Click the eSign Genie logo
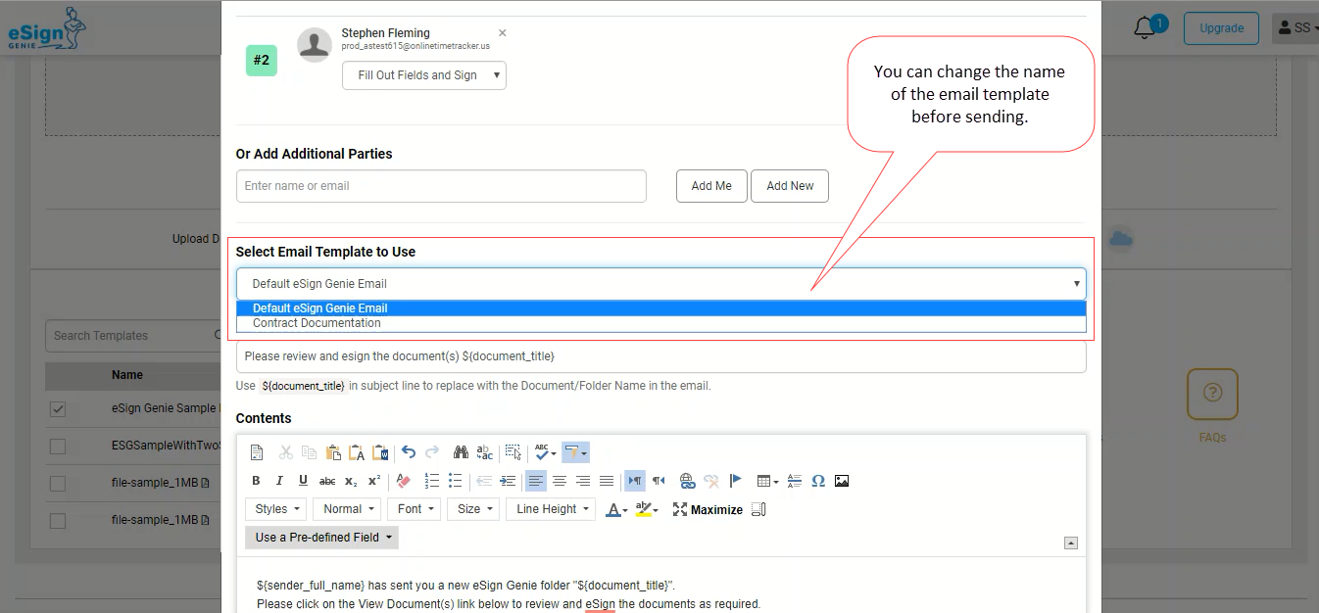This screenshot has width=1319, height=613. 47,29
